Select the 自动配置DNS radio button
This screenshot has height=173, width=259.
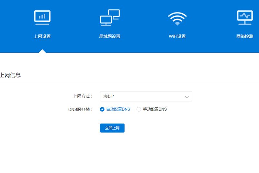(x=102, y=109)
